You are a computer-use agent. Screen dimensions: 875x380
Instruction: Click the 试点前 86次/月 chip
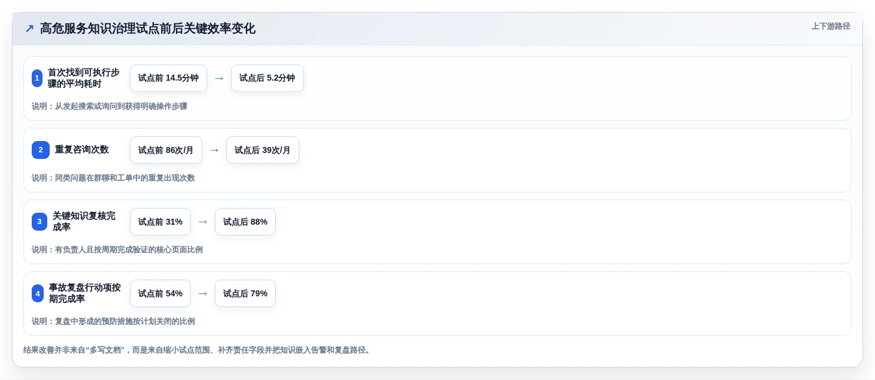(x=166, y=150)
